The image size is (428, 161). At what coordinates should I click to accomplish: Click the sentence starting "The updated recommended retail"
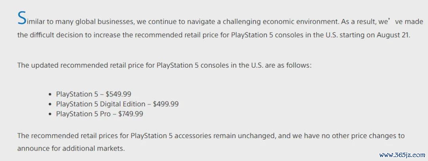164,64
